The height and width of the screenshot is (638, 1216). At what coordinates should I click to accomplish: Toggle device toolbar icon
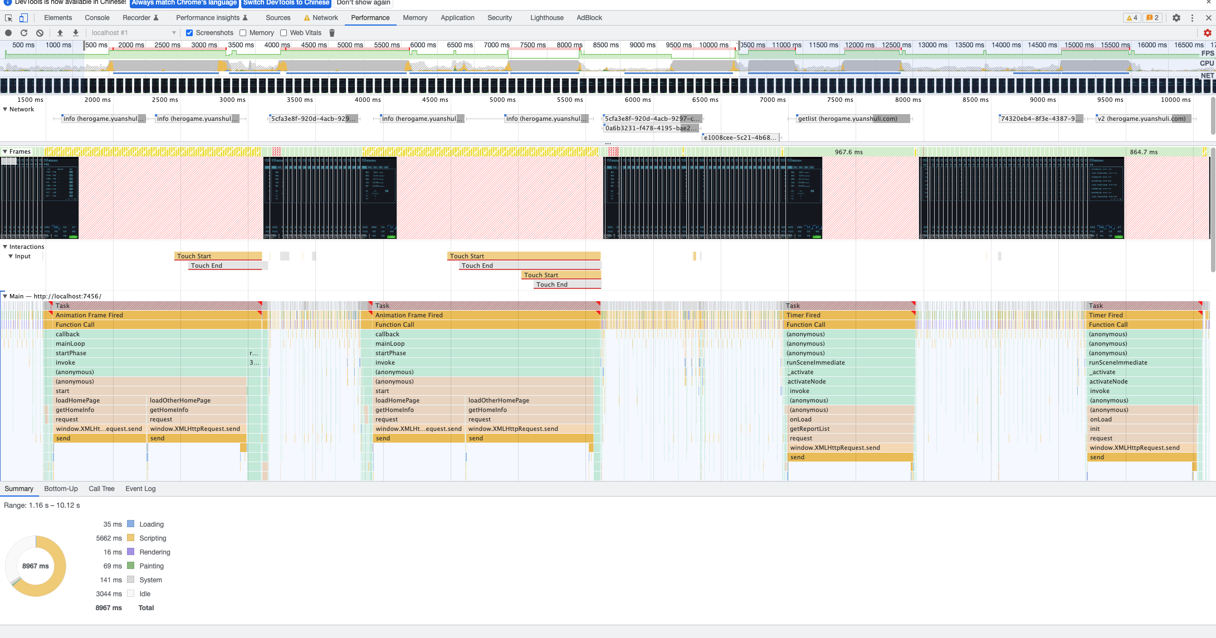click(x=24, y=18)
